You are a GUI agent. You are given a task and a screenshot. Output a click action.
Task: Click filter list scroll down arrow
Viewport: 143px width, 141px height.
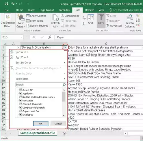(x=64, y=115)
